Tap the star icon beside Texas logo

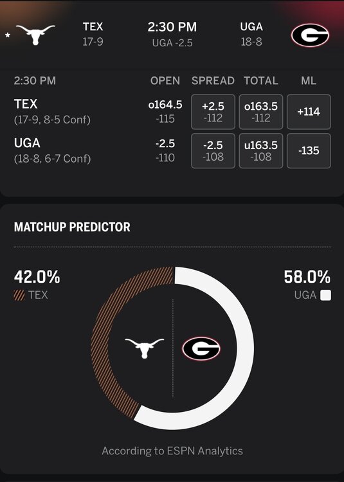click(8, 35)
